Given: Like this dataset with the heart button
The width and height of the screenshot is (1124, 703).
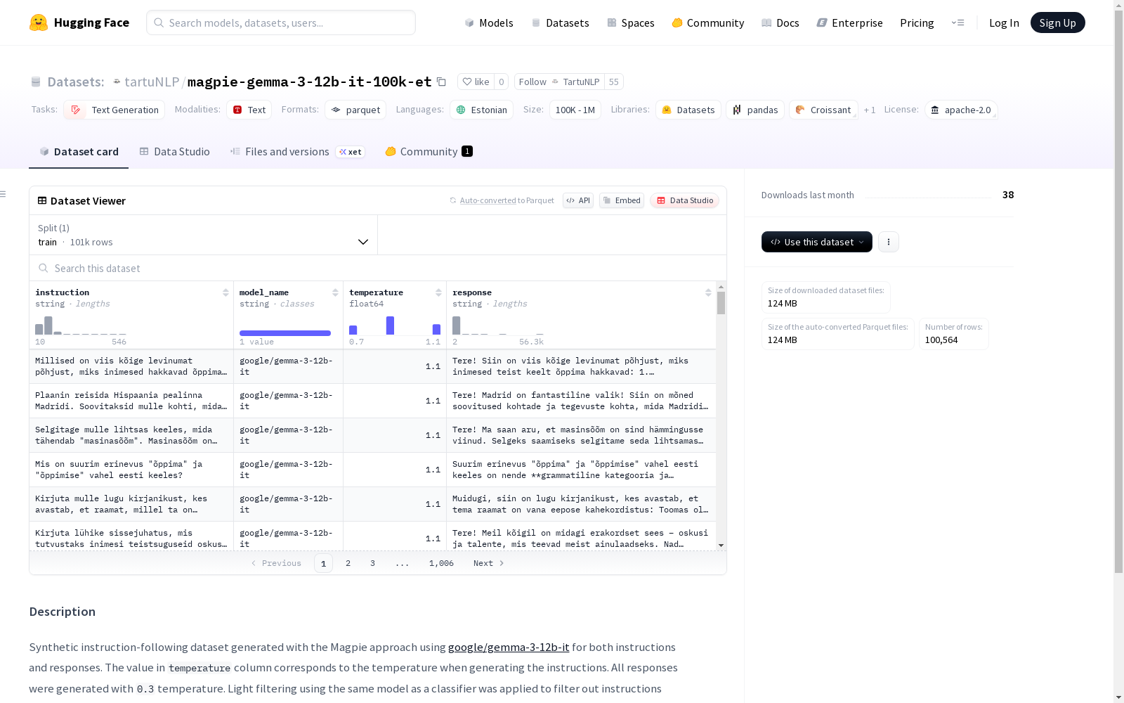Looking at the screenshot, I should 476,82.
